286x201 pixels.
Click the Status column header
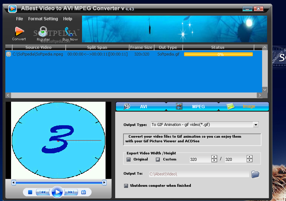[x=218, y=47]
